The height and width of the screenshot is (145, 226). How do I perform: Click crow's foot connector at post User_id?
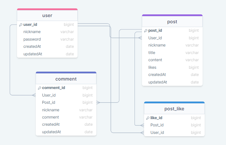[140, 38]
